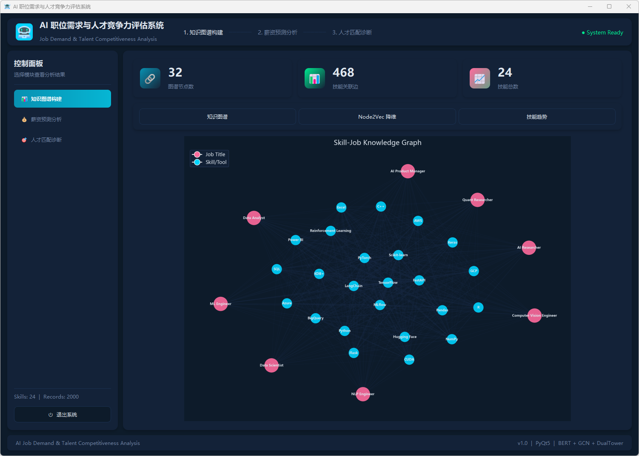
Task: Open the 技能趋势 tab
Action: [536, 117]
